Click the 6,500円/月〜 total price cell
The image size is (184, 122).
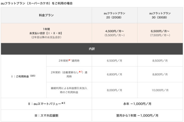[x=160, y=33]
